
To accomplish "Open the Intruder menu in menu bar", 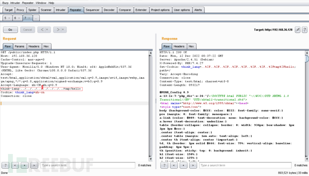I will coord(15,3).
